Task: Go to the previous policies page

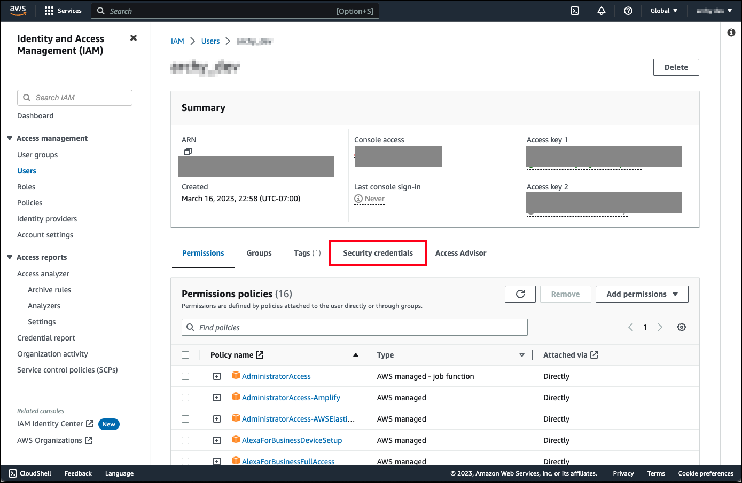Action: (x=630, y=327)
